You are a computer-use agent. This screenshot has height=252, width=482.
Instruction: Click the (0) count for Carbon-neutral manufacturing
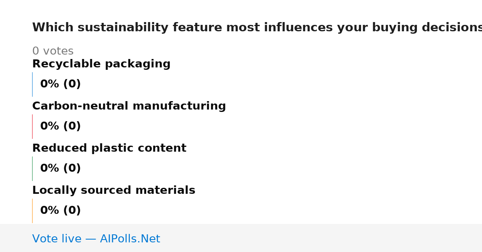point(72,126)
